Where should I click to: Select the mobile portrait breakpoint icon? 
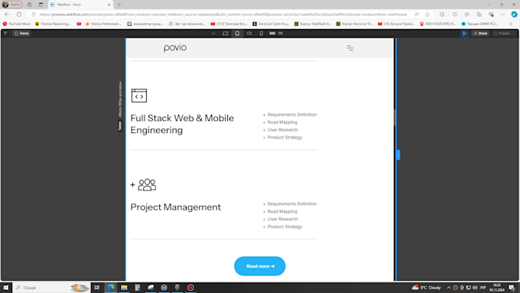(x=262, y=33)
